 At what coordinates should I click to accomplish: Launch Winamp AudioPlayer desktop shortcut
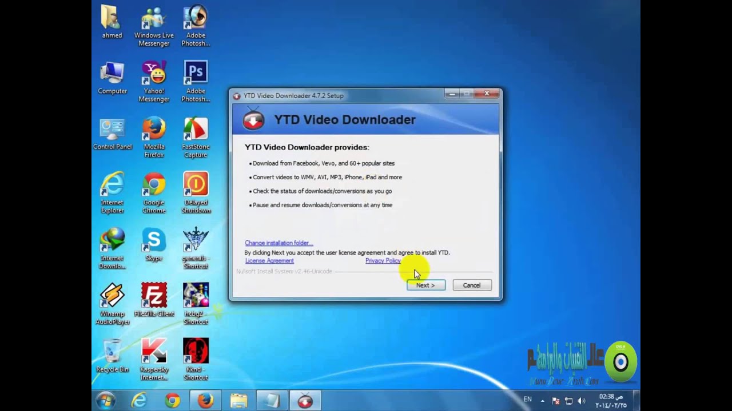(112, 304)
